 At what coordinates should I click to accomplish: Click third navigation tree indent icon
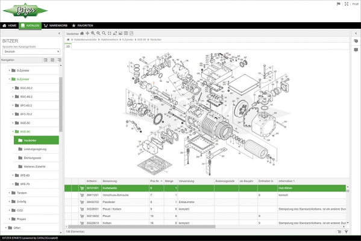click(x=59, y=60)
